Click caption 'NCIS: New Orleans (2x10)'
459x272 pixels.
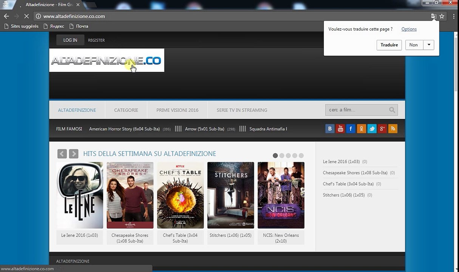pos(281,238)
